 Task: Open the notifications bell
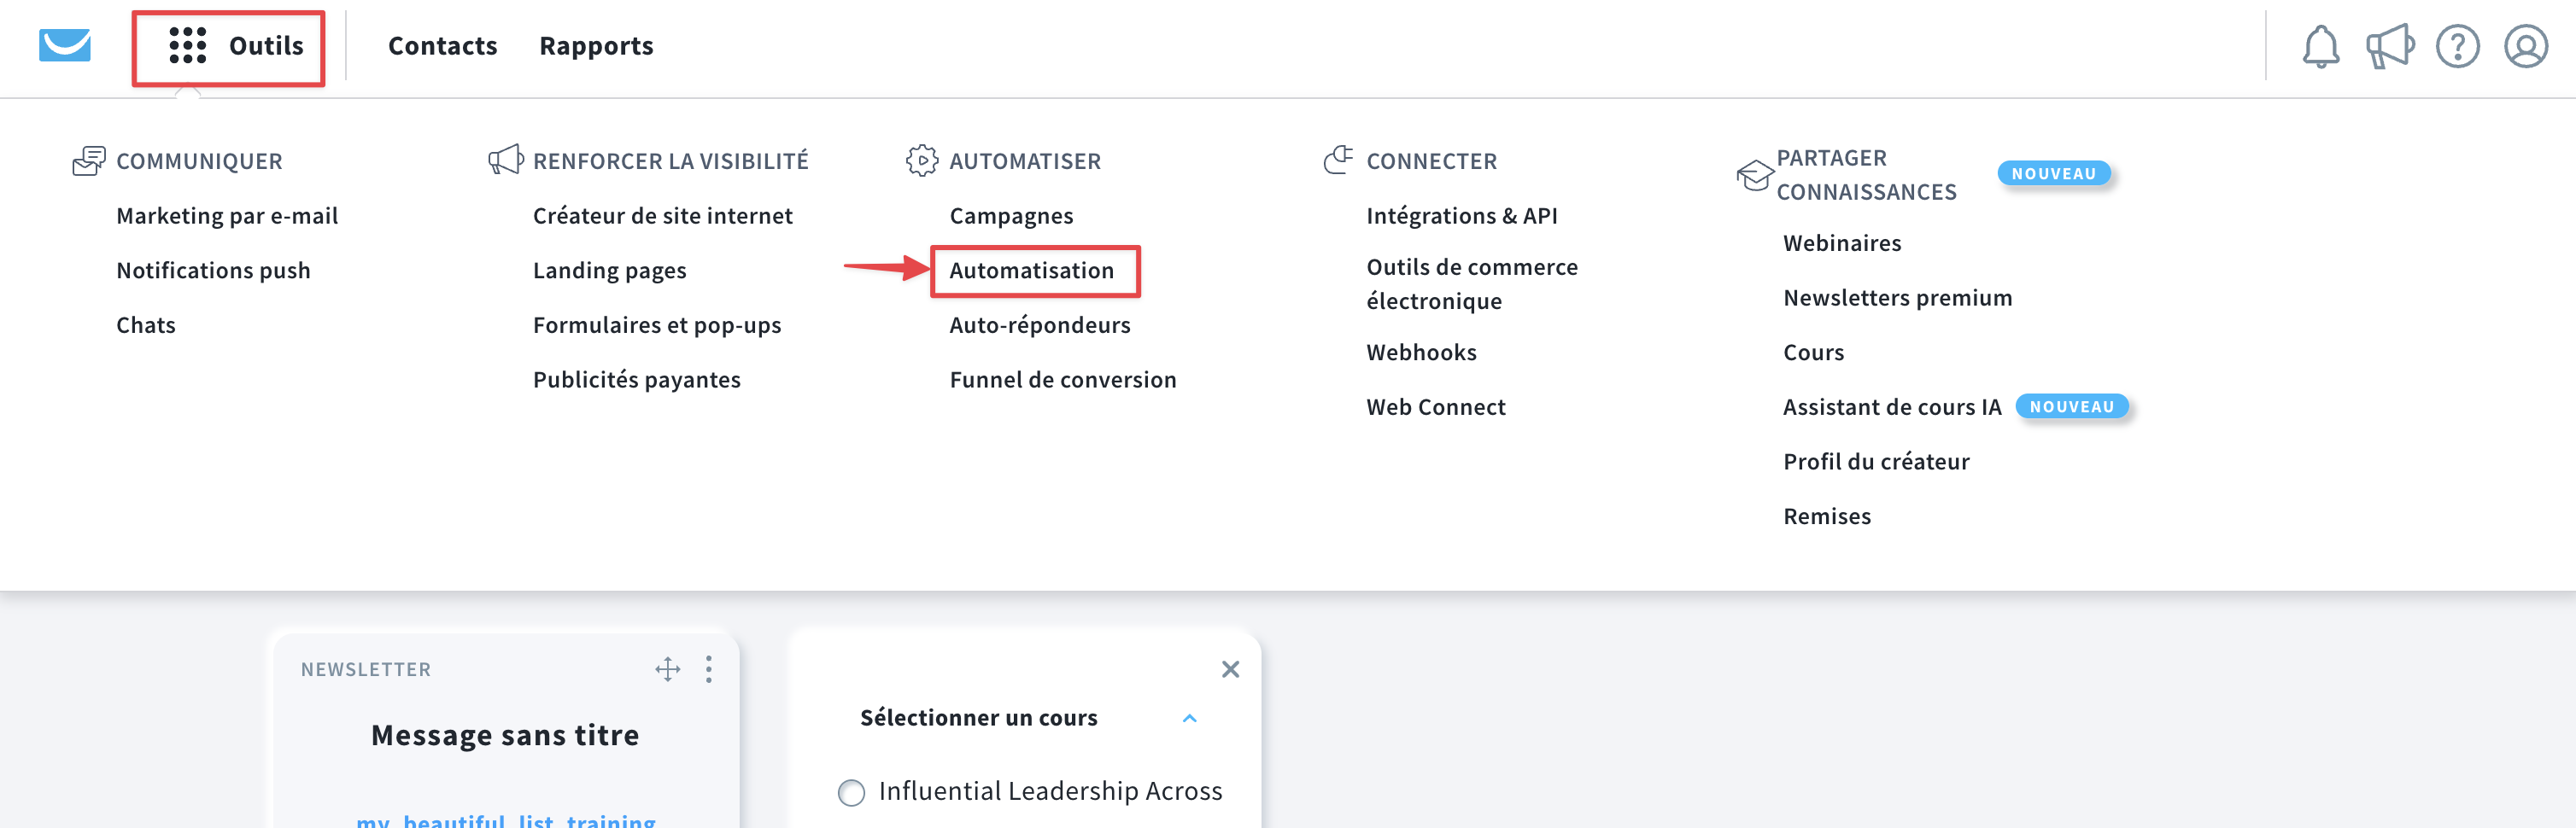pos(2320,45)
